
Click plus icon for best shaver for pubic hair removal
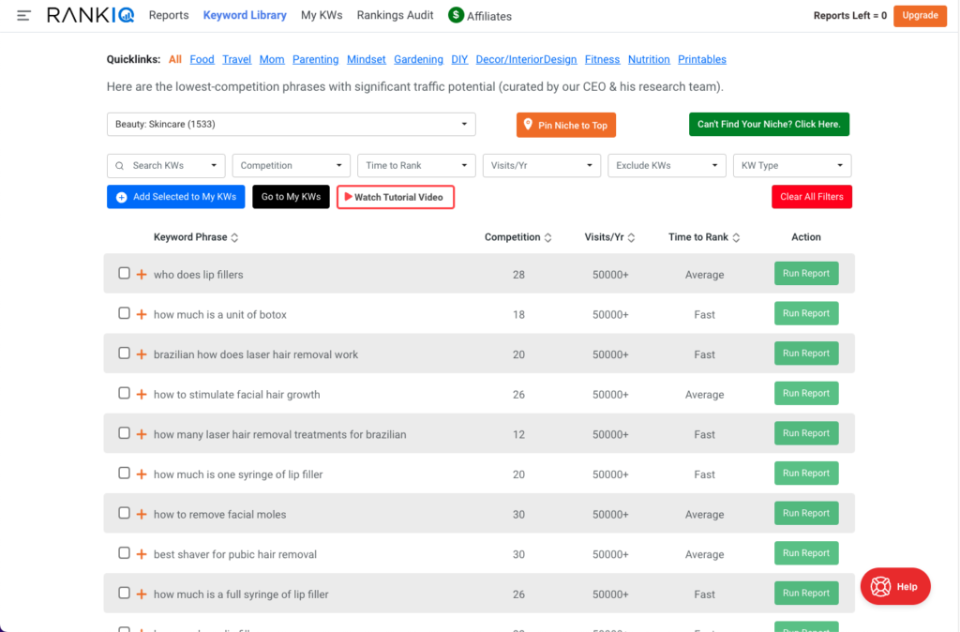142,554
